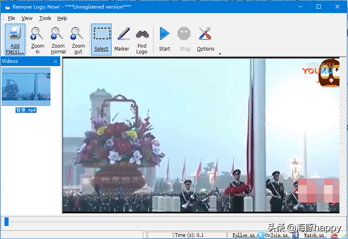The width and height of the screenshot is (348, 239).
Task: Expand the toolbar overflow arrow
Action: tap(220, 54)
